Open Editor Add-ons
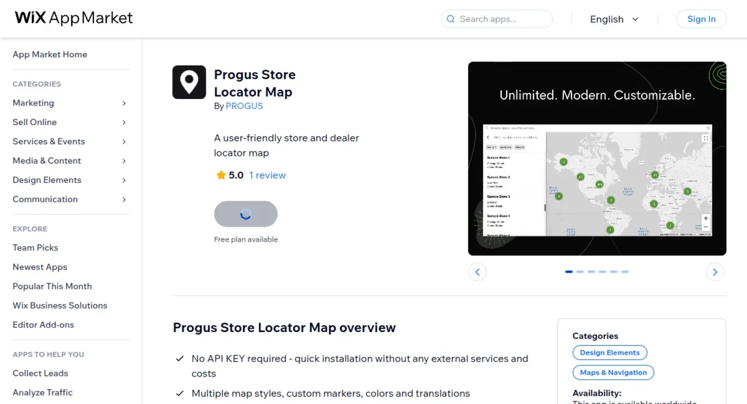 pos(43,324)
